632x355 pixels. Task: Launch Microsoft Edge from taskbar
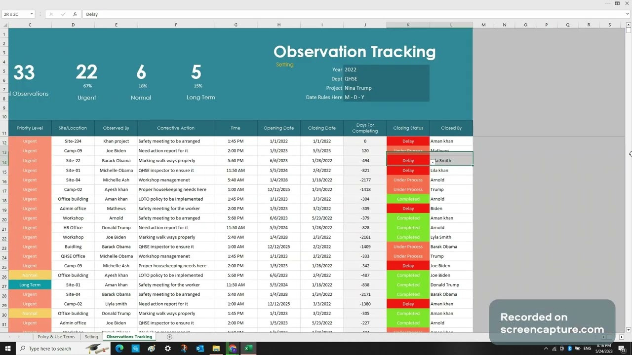[119, 349]
